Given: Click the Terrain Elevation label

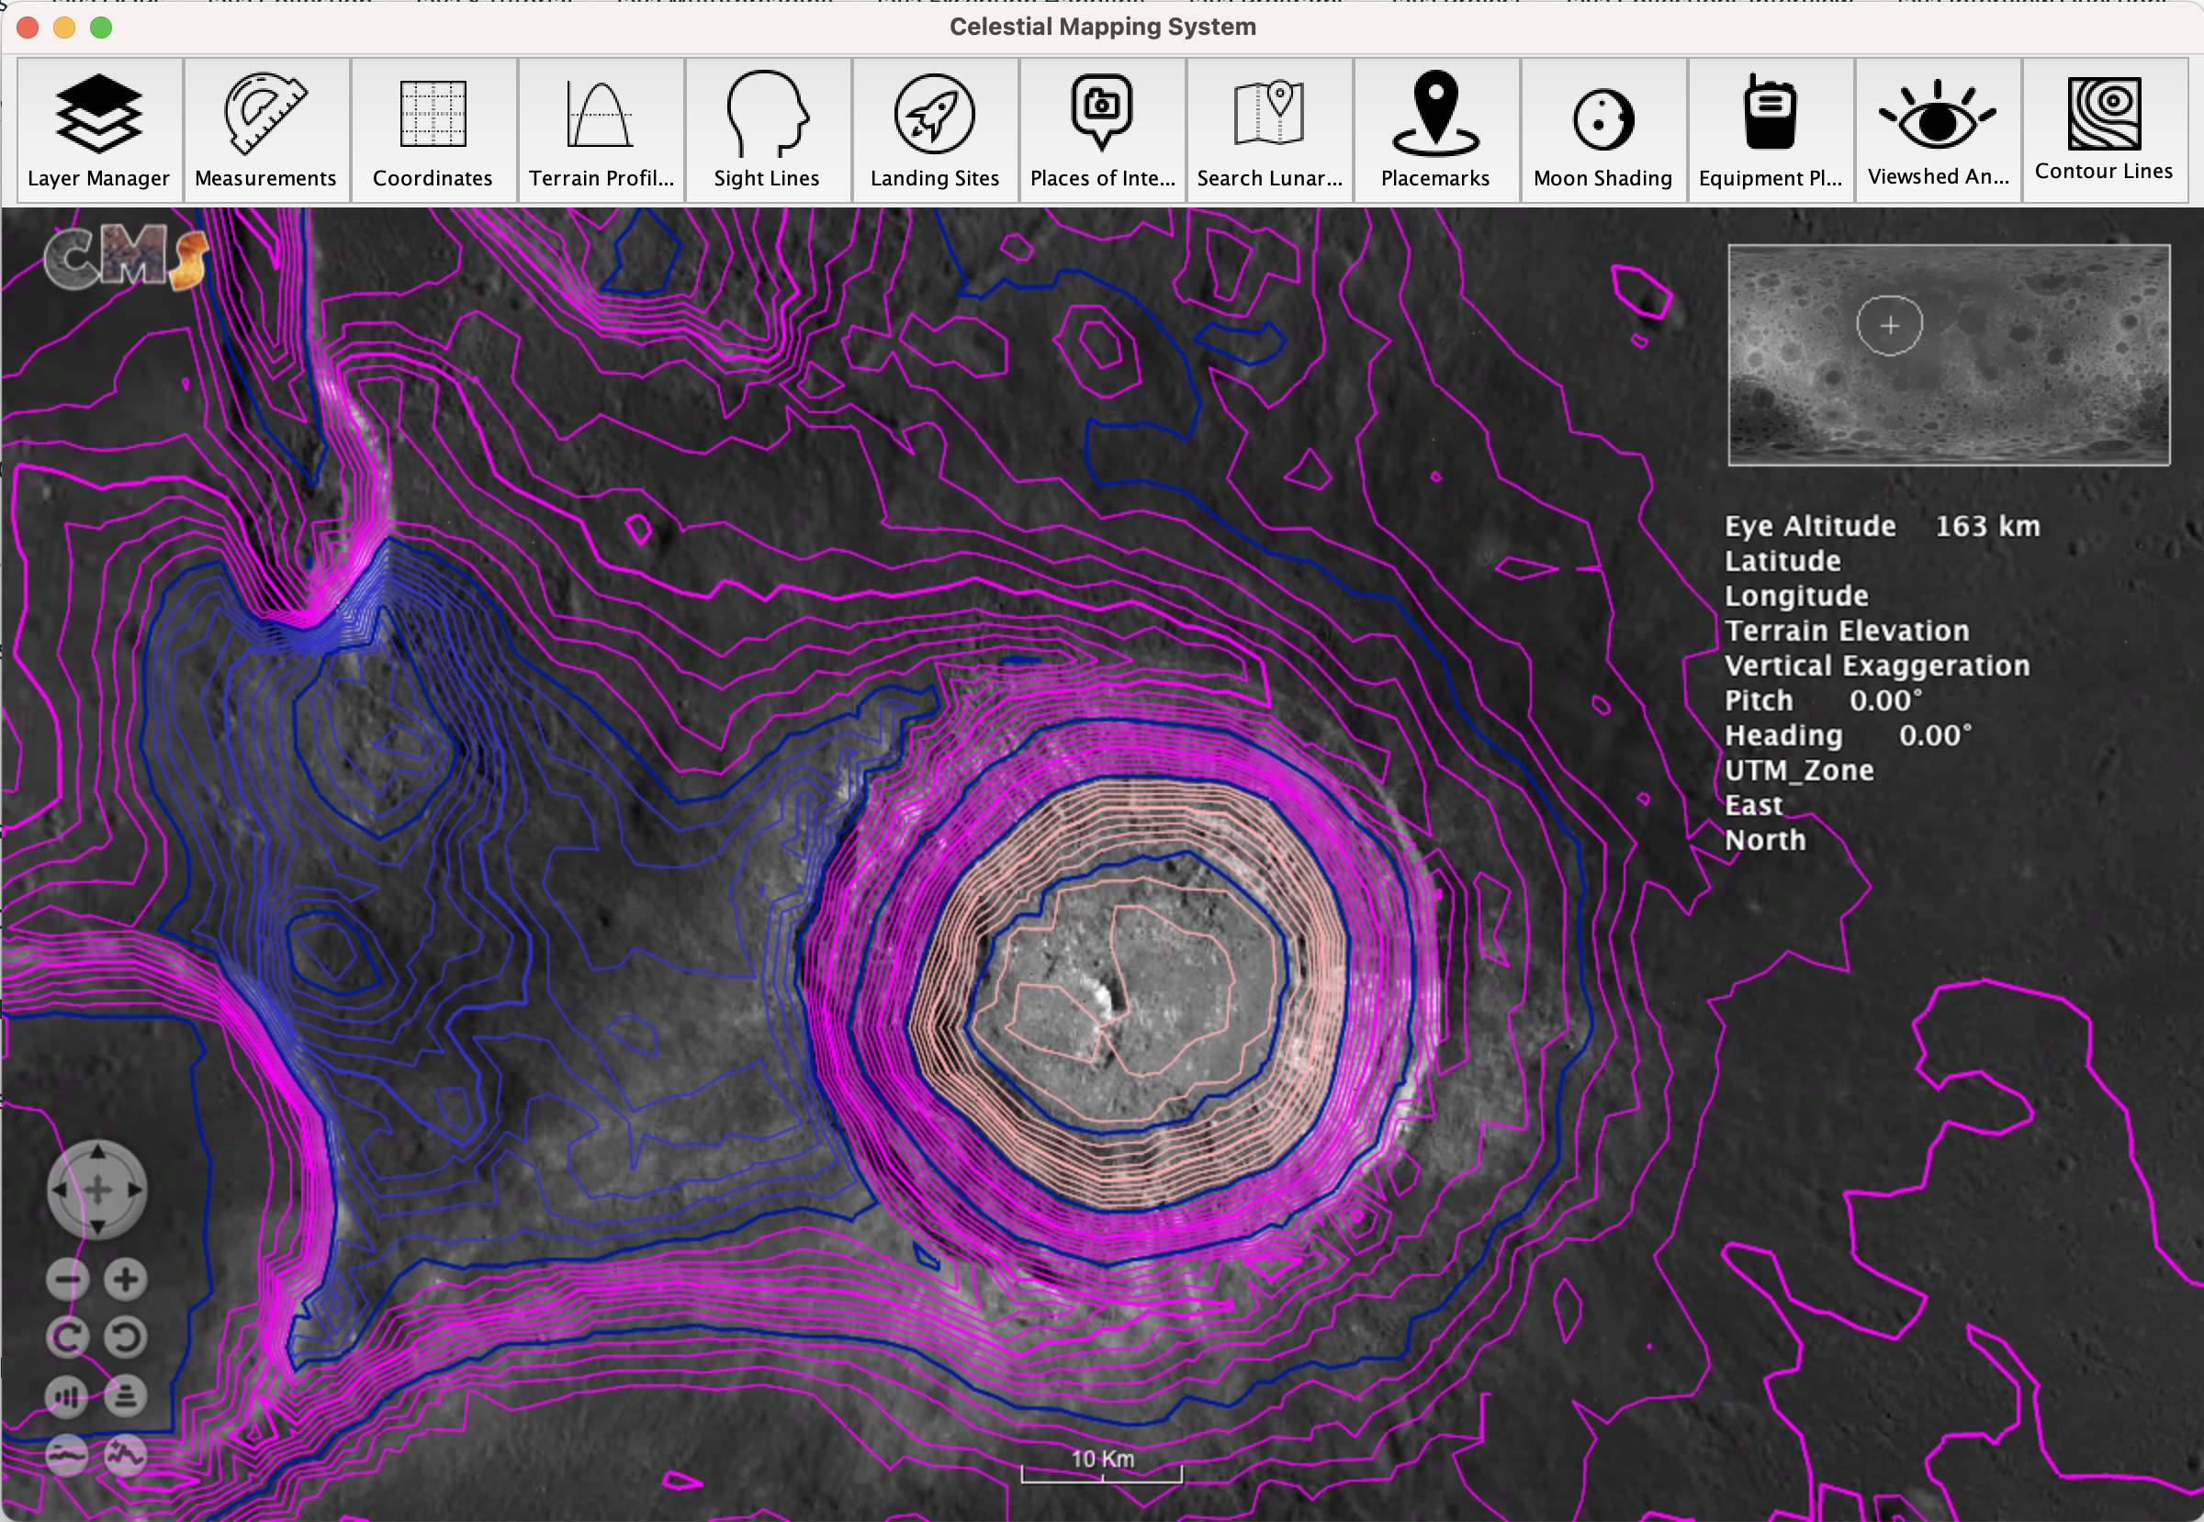Looking at the screenshot, I should [x=1847, y=631].
